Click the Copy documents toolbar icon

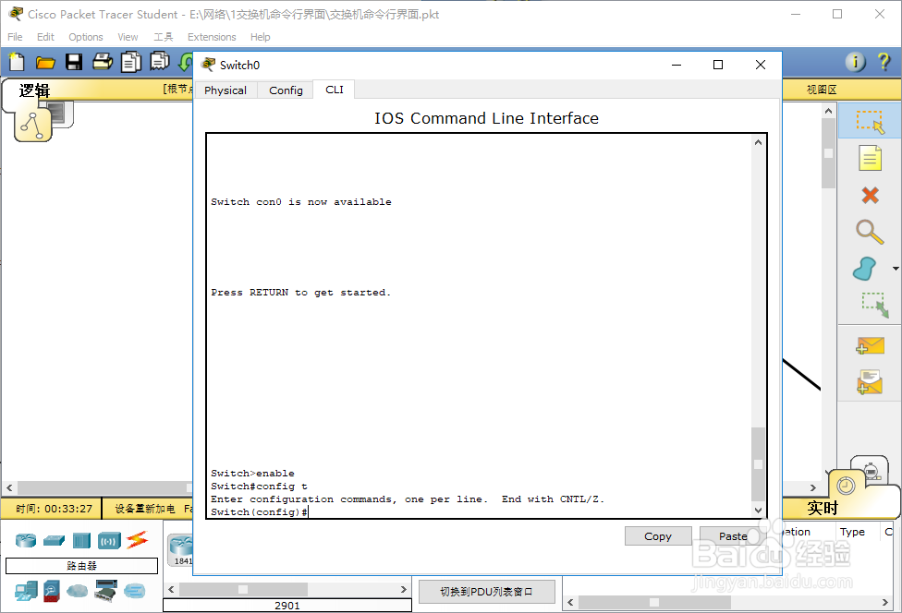click(x=131, y=62)
